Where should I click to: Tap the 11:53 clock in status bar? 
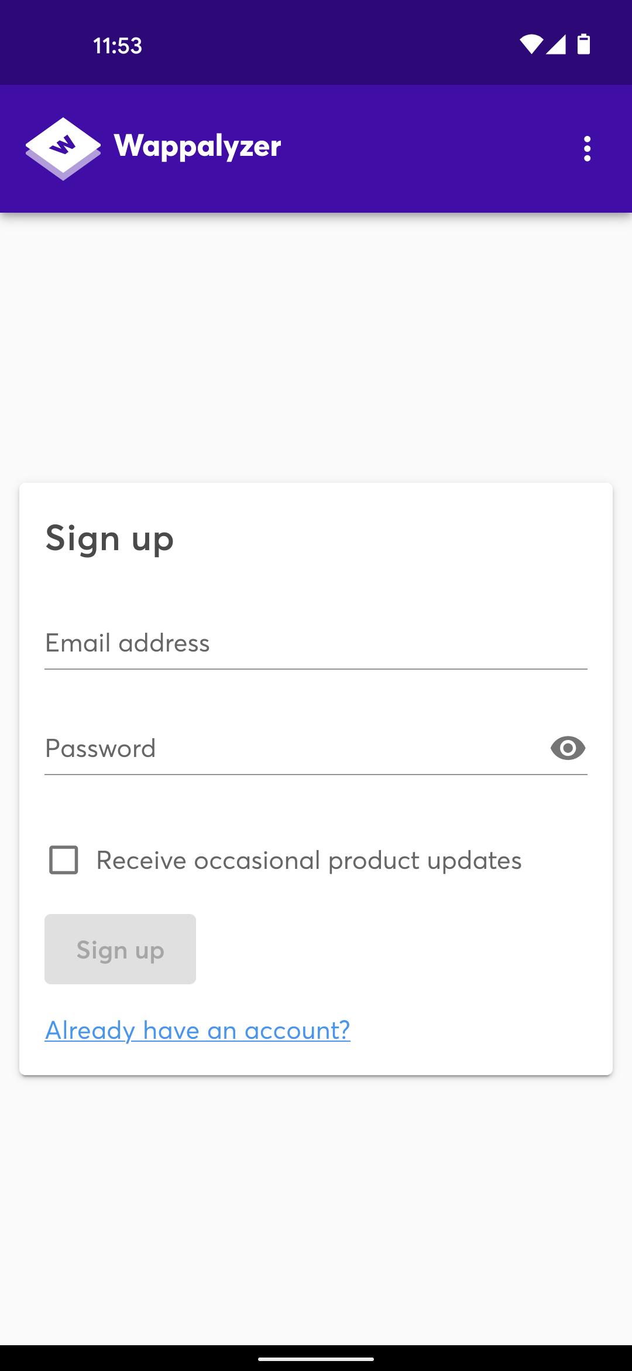tap(118, 46)
